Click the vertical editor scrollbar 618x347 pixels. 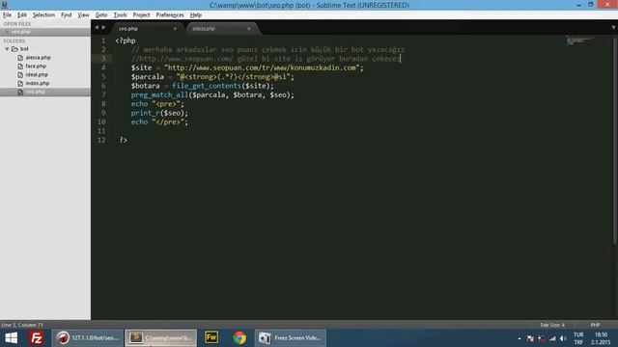coord(615,142)
